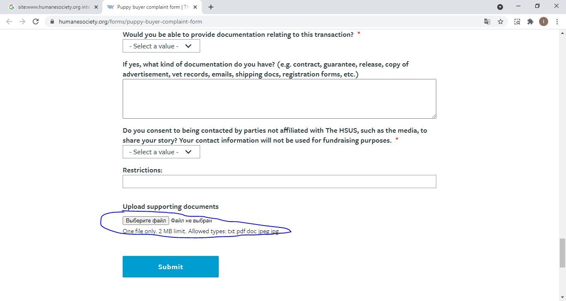Open the media contact consent dropdown
Viewport: 566px width, 301px height.
pyautogui.click(x=161, y=152)
